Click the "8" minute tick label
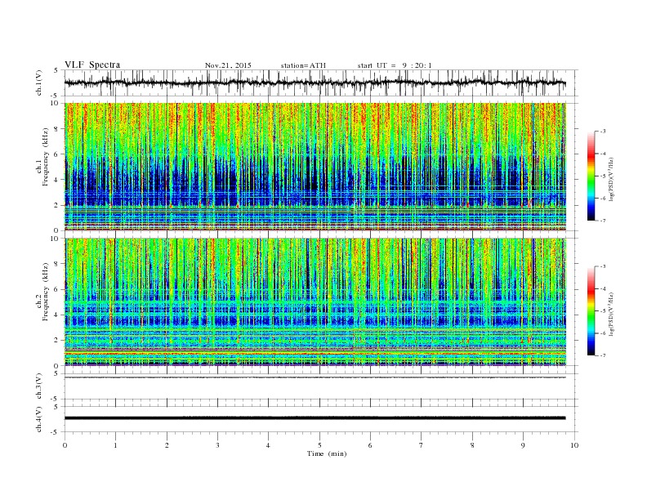This screenshot has width=647, height=500. [472, 445]
